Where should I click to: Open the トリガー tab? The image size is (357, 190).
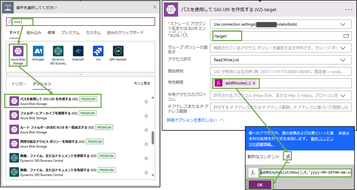[x=19, y=84]
